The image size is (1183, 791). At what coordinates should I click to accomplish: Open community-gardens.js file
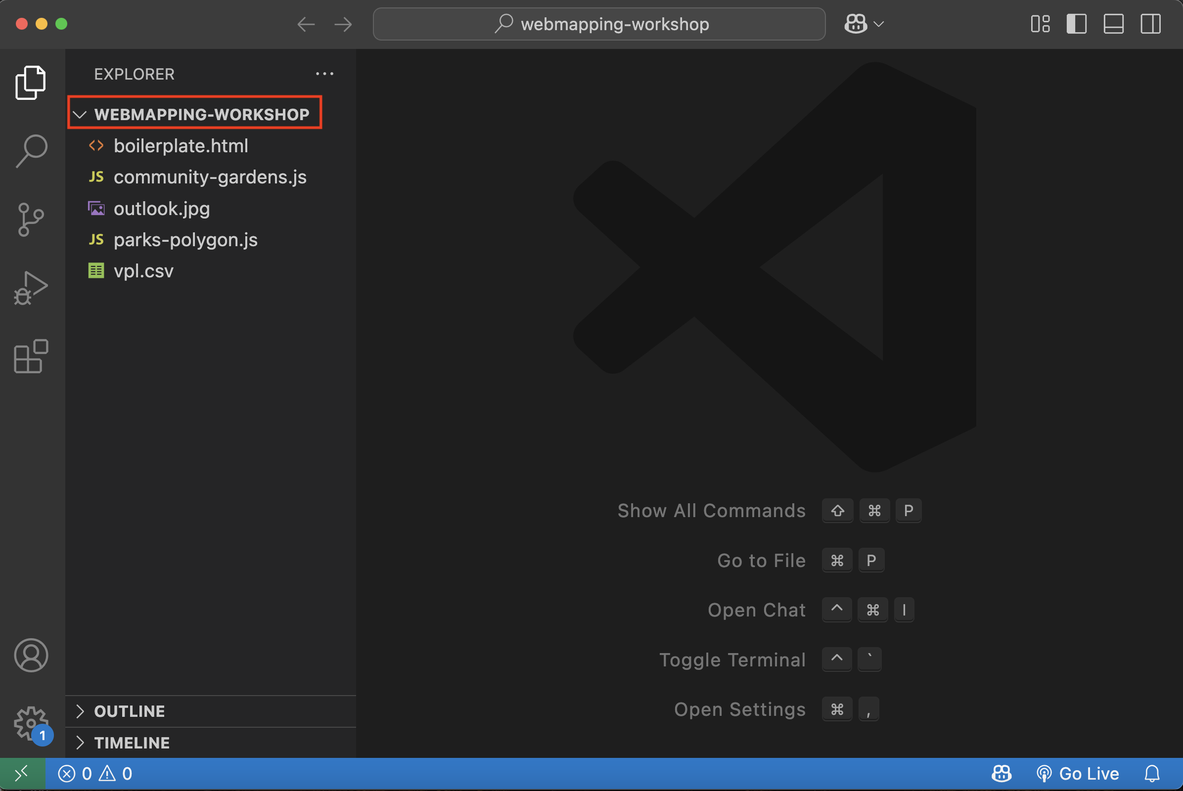tap(211, 177)
